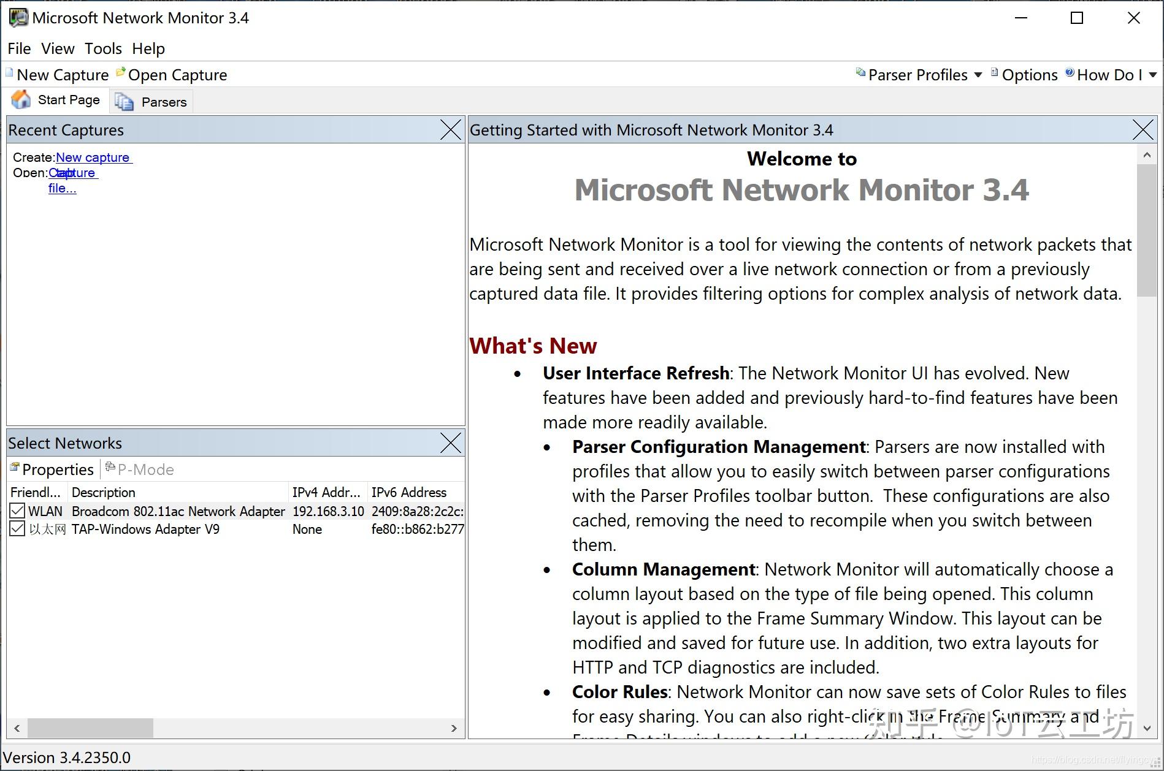Click the Parsers tab icon
The width and height of the screenshot is (1164, 771).
pos(124,102)
